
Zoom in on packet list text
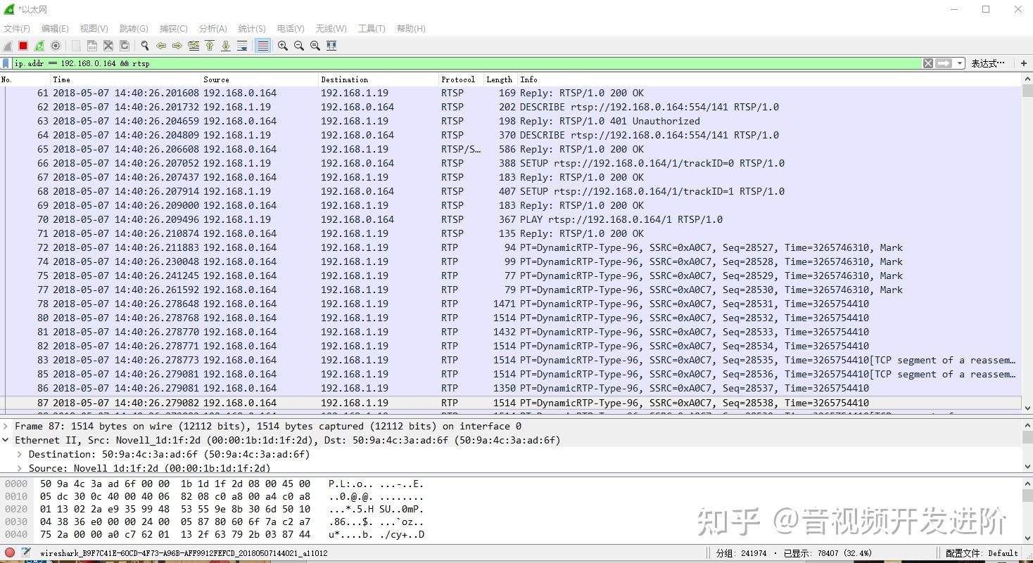282,46
